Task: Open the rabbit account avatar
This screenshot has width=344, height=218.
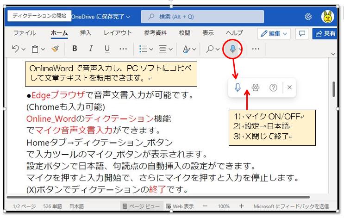Action: pyautogui.click(x=328, y=17)
